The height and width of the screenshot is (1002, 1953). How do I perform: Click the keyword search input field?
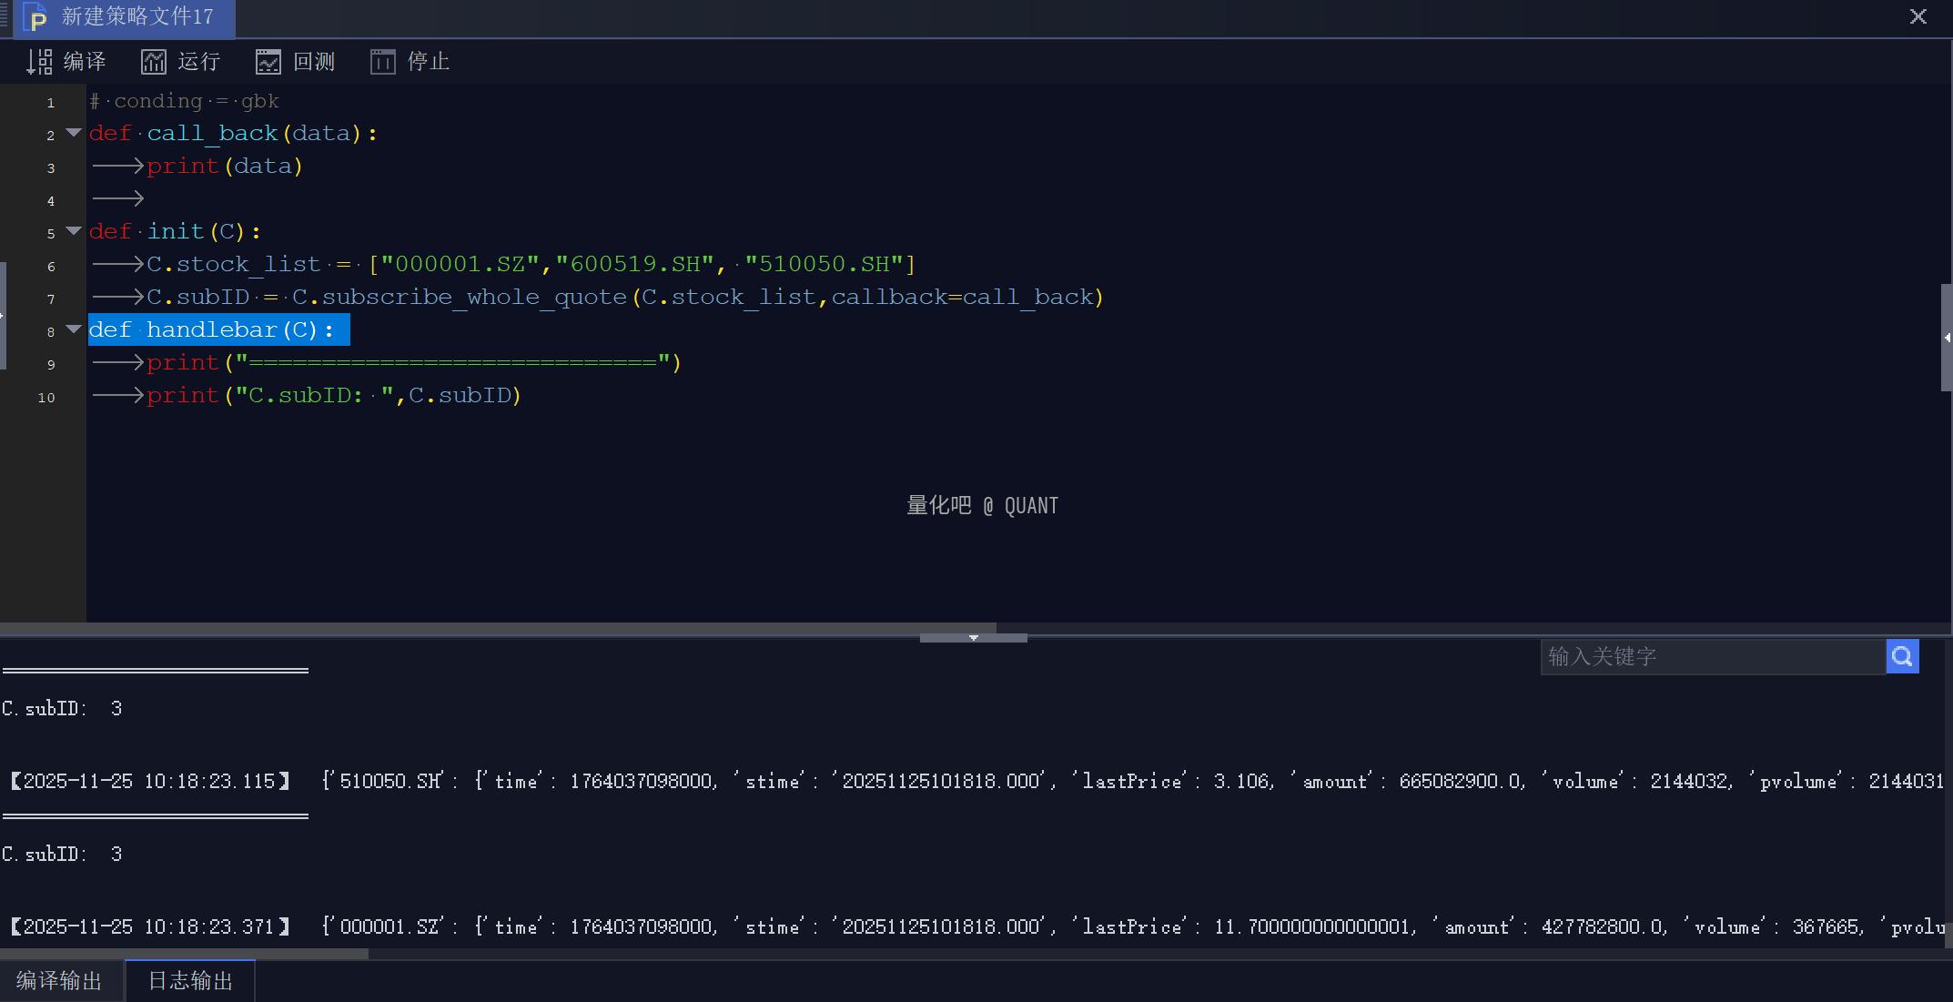[1711, 656]
